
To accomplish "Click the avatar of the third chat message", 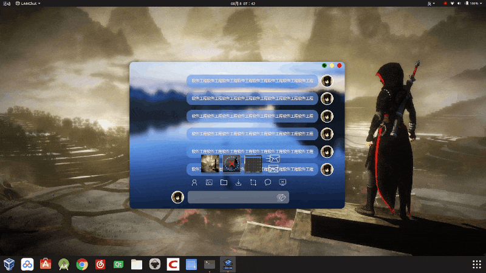I will tap(327, 116).
